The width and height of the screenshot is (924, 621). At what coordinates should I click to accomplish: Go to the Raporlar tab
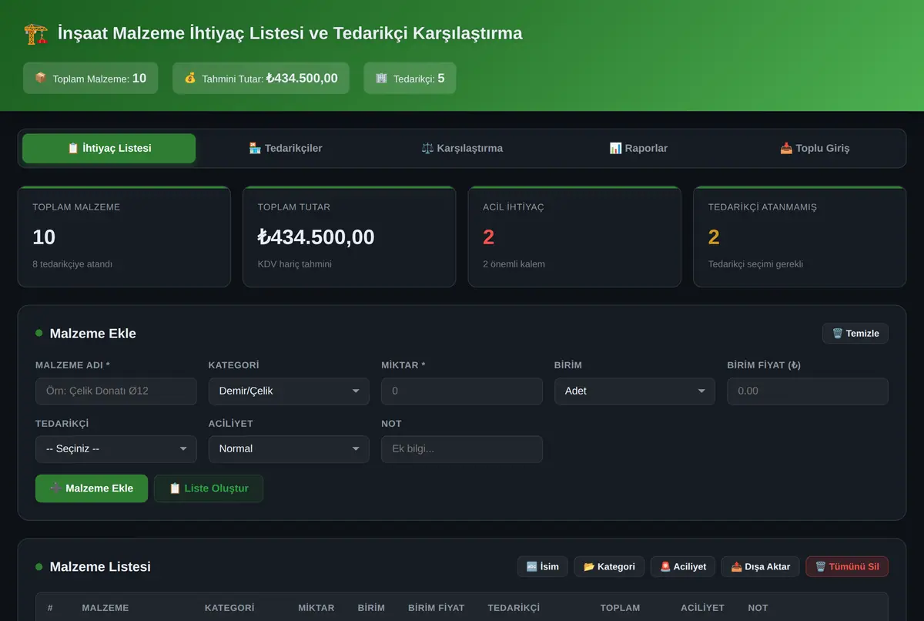click(638, 148)
